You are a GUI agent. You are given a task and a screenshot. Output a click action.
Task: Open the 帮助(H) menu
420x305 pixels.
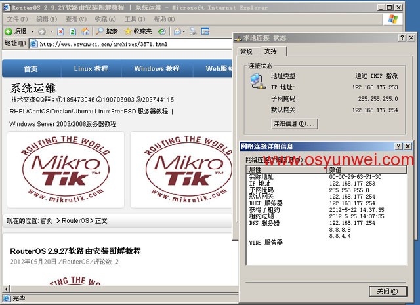[x=164, y=19]
